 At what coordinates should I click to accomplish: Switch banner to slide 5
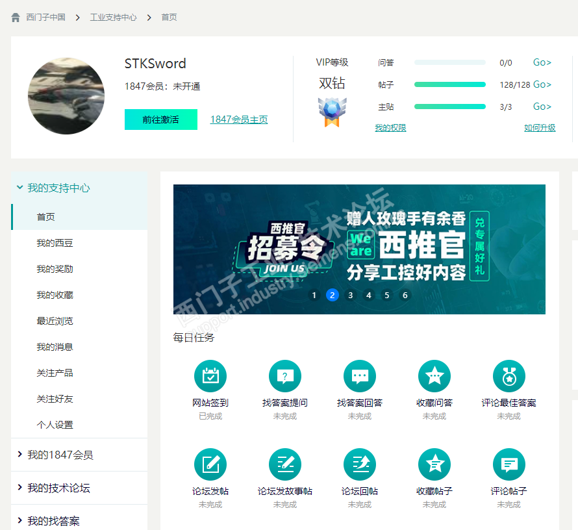[x=386, y=296]
